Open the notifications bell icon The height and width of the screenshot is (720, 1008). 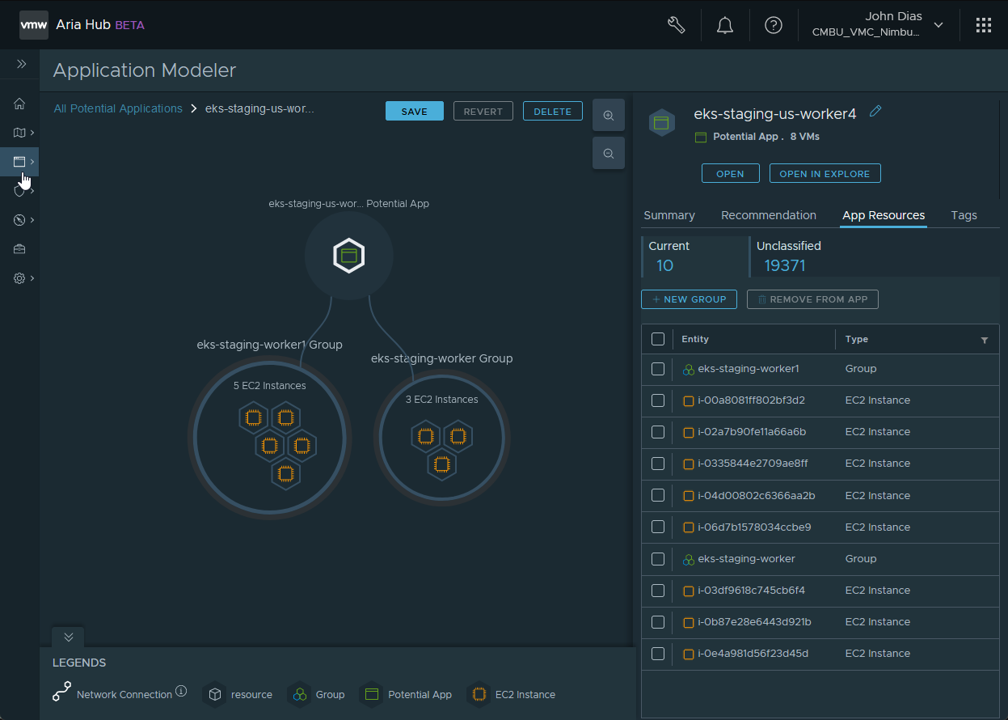click(725, 25)
